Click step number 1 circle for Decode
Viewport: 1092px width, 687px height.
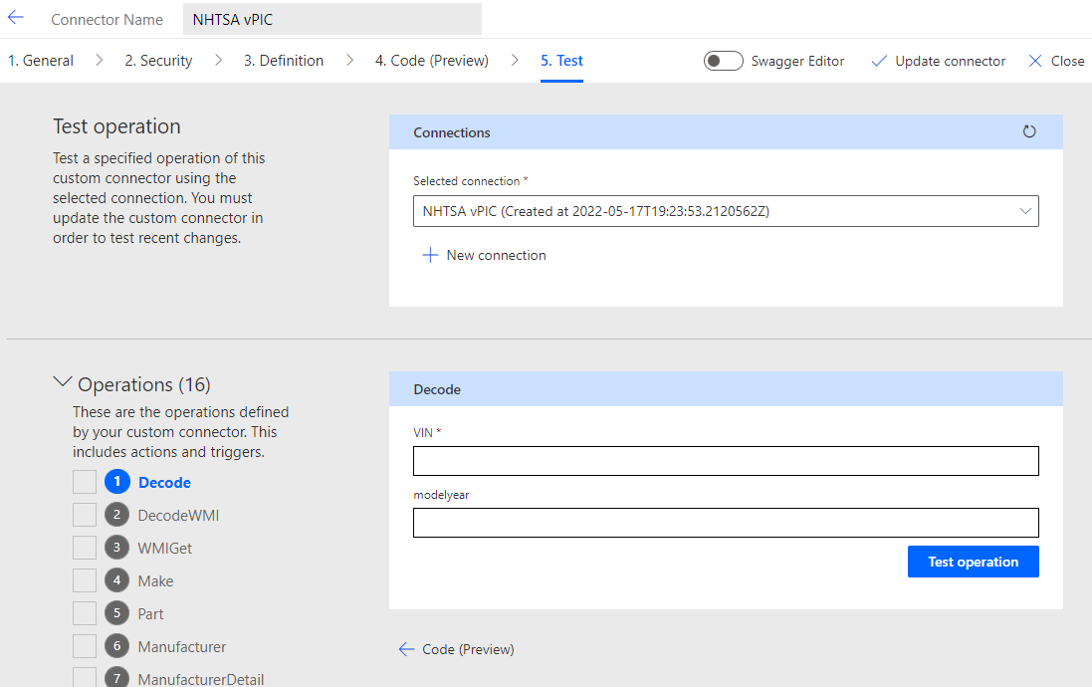tap(117, 482)
